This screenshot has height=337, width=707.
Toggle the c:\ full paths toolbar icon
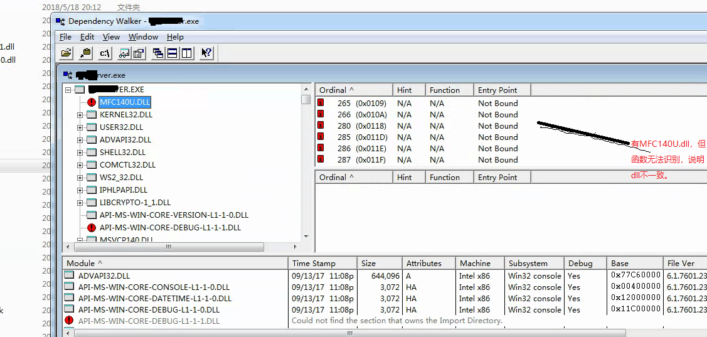(x=105, y=53)
